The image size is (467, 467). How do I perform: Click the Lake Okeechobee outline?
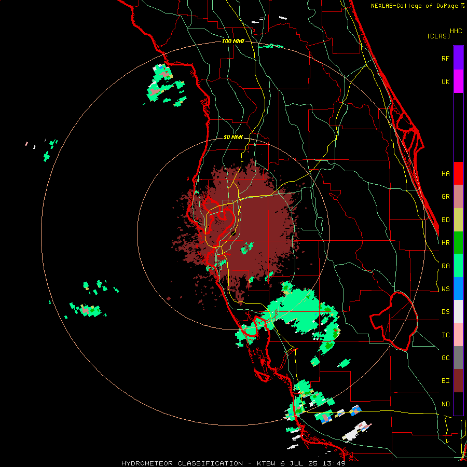tap(394, 321)
